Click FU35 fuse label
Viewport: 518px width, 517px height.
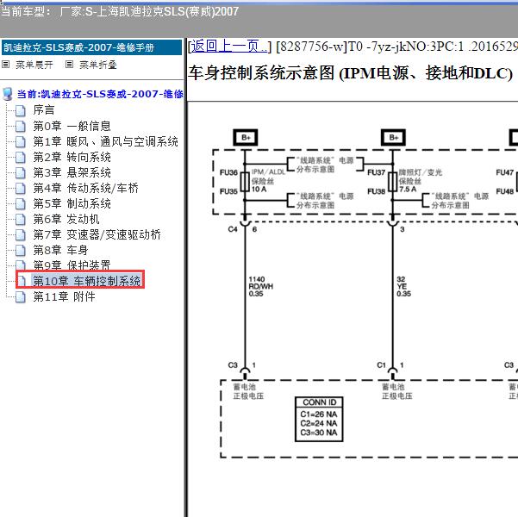coord(228,191)
